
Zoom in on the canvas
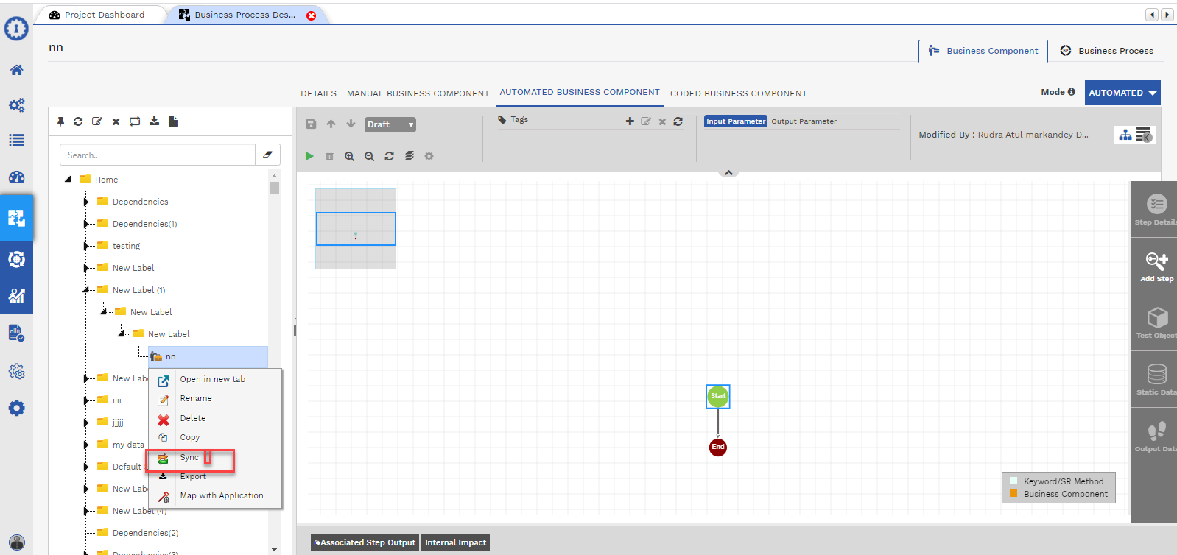pyautogui.click(x=349, y=156)
